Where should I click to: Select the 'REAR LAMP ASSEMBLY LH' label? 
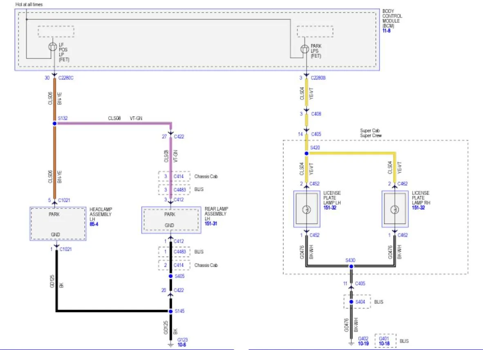point(216,213)
